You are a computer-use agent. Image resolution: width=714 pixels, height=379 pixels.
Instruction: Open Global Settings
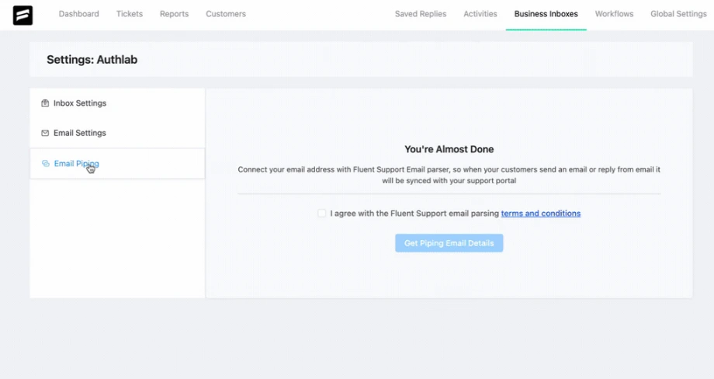[678, 14]
